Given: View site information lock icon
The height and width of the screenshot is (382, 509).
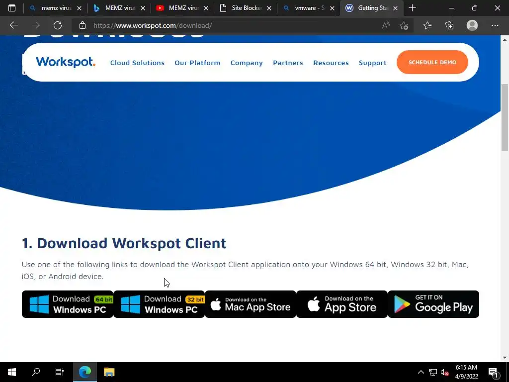Looking at the screenshot, I should (83, 25).
